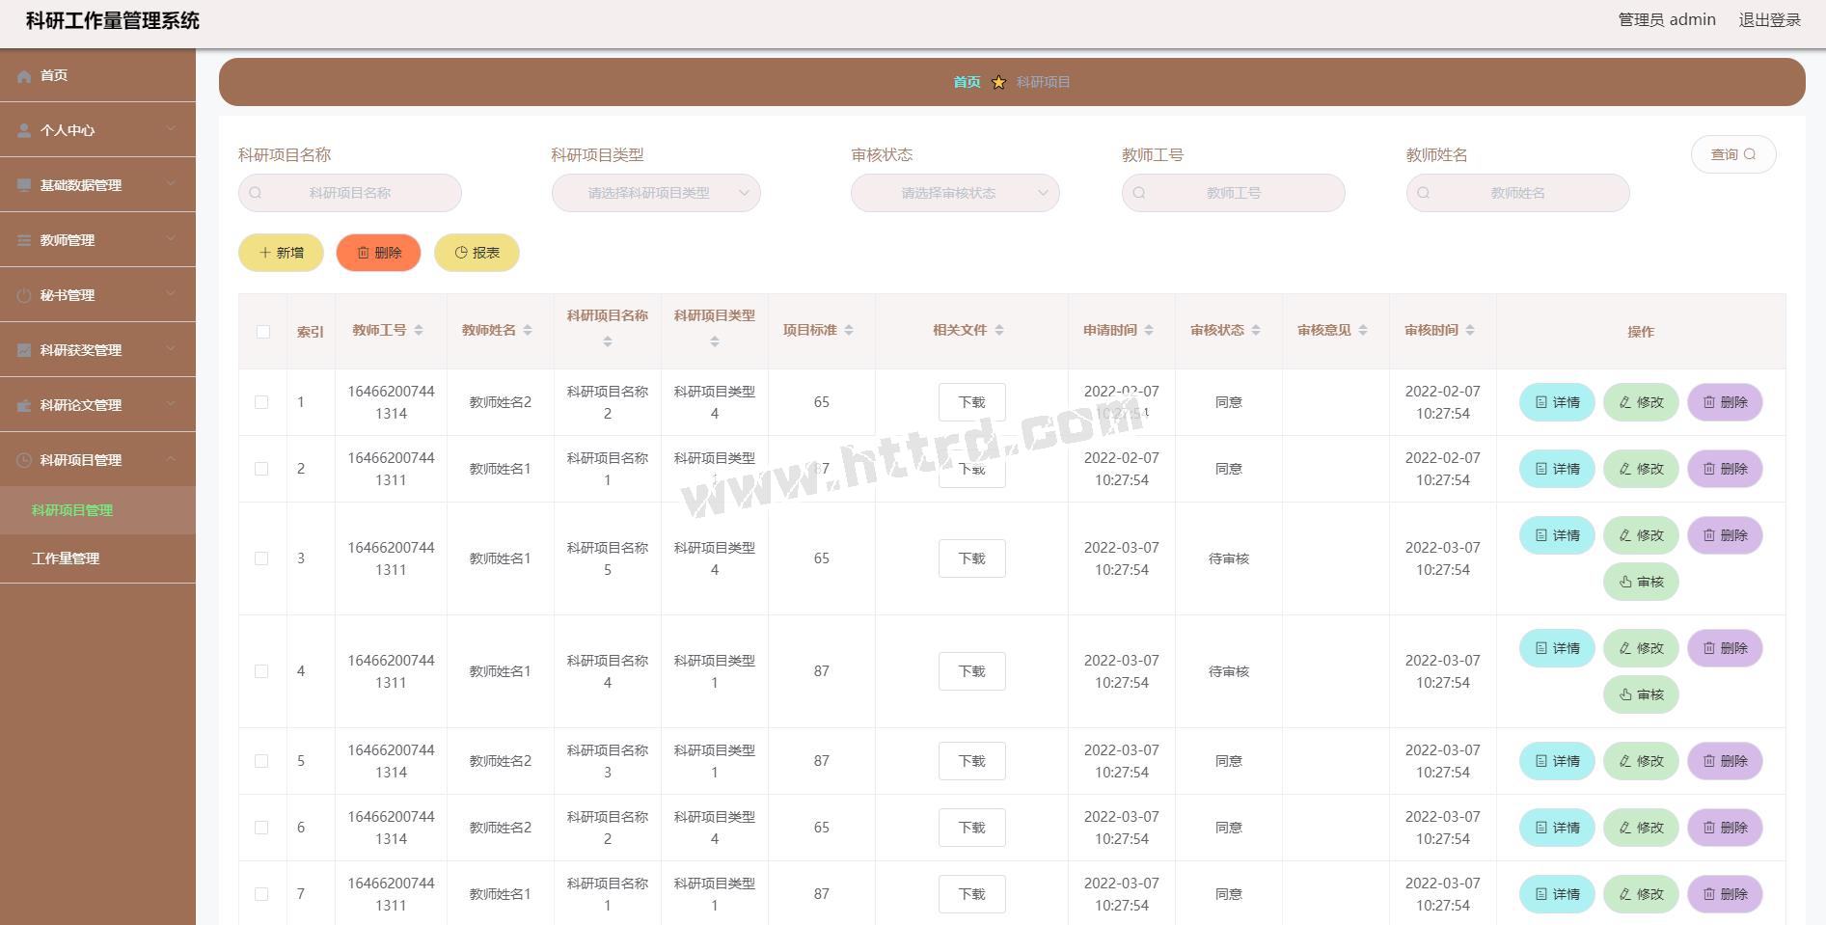Image resolution: width=1826 pixels, height=925 pixels.
Task: Click the home icon in sidebar
Action: click(x=24, y=76)
